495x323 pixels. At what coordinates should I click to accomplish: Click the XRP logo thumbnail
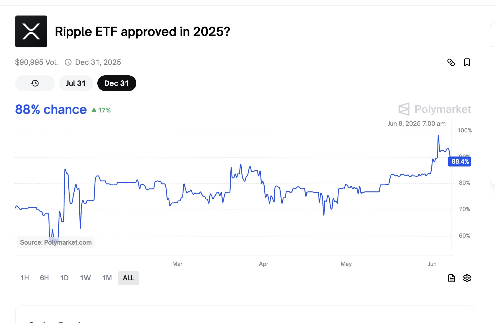(31, 31)
